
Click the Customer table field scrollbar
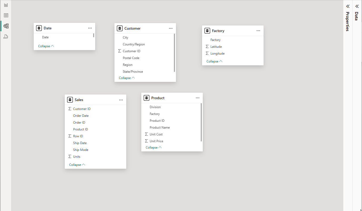click(174, 52)
